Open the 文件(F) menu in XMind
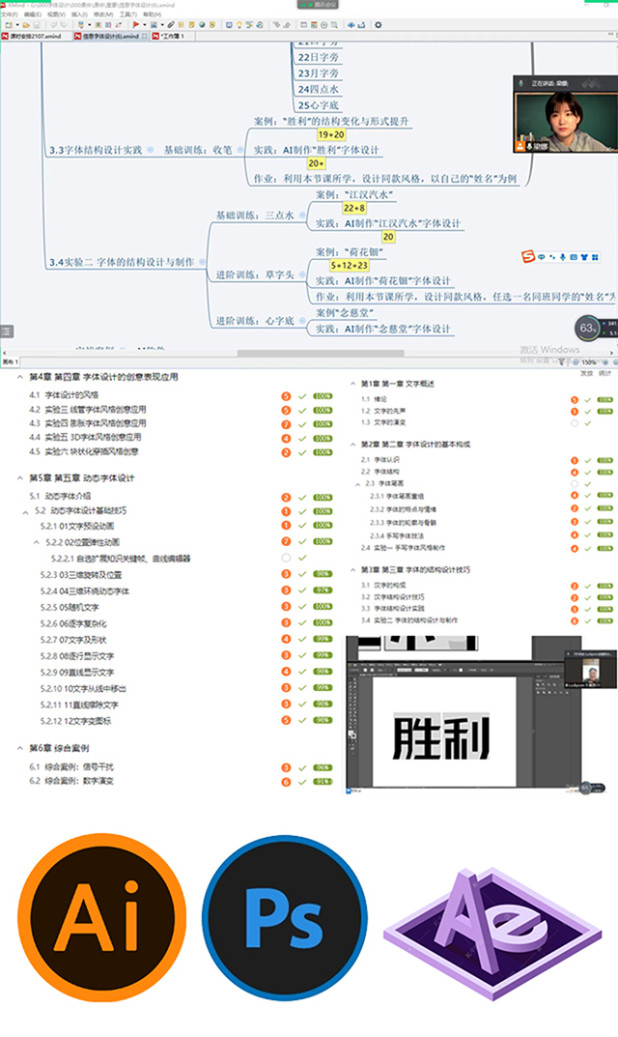The image size is (618, 1037). pos(9,14)
